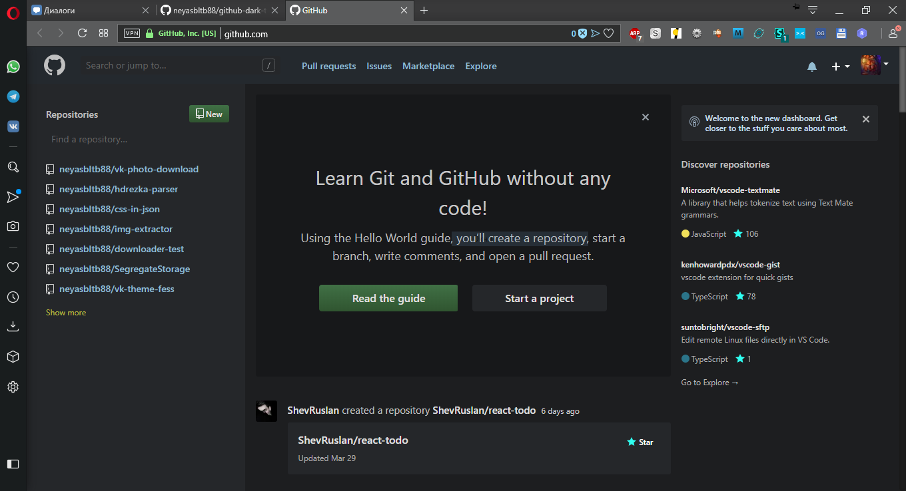Go back to previous page
Screen dimensions: 906x491
coord(40,33)
